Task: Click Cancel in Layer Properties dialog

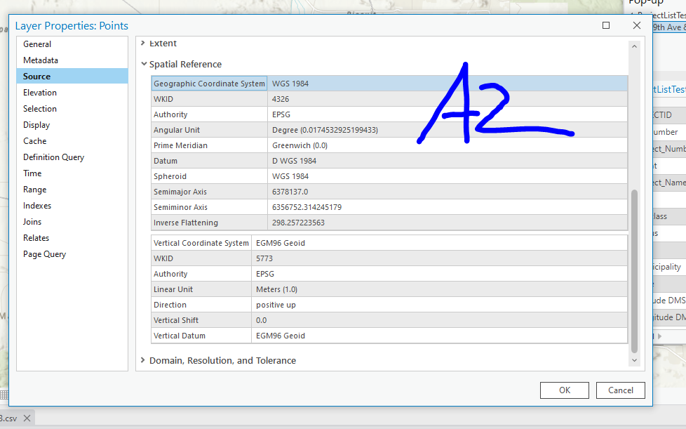Action: click(x=620, y=390)
